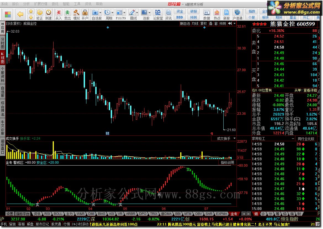Switch to the RSI indicator tab

click(47, 214)
